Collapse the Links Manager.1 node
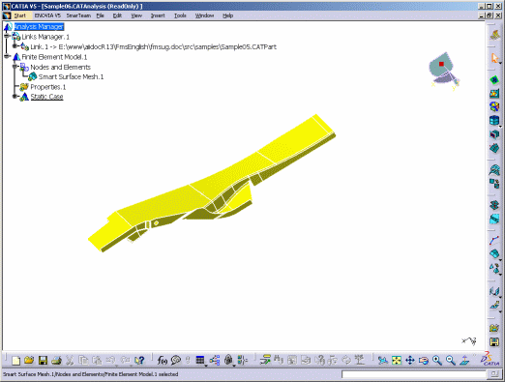 (x=7, y=36)
